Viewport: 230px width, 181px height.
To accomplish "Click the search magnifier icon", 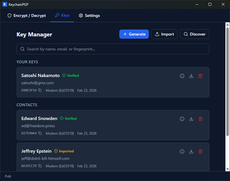I will point(22,49).
